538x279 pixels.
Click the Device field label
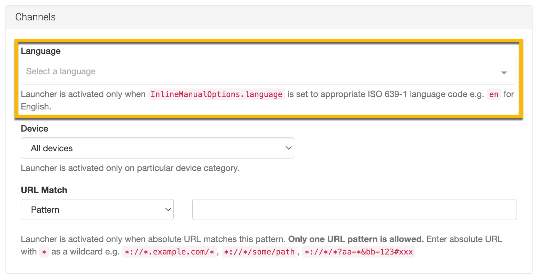35,129
